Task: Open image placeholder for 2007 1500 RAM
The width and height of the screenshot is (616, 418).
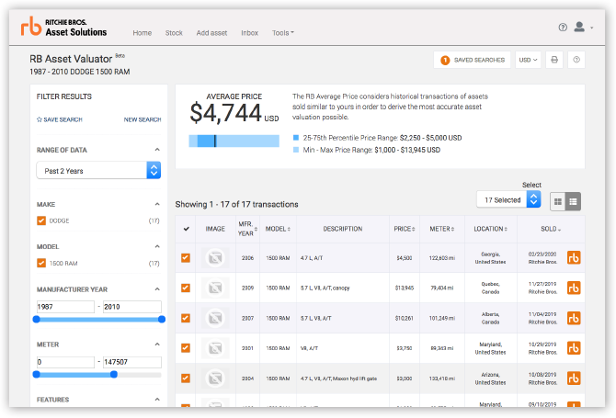Action: (215, 318)
